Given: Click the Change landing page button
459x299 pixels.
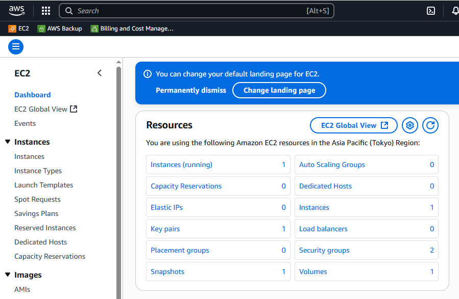Looking at the screenshot, I should pyautogui.click(x=279, y=90).
